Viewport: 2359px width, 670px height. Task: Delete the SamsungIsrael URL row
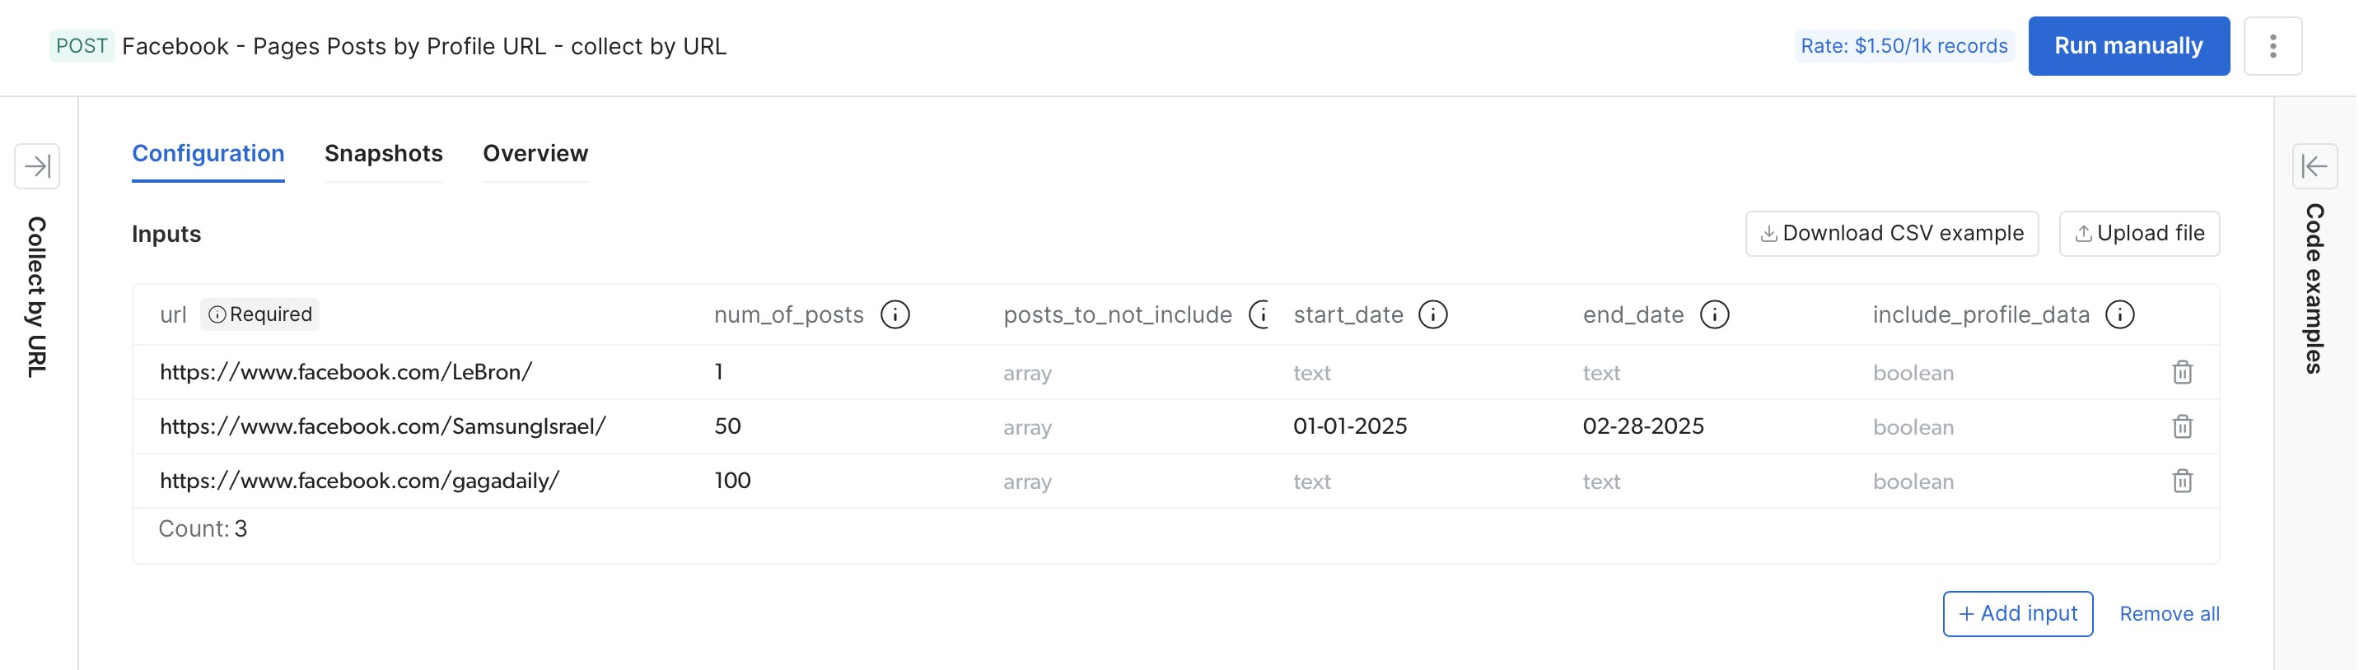2181,426
